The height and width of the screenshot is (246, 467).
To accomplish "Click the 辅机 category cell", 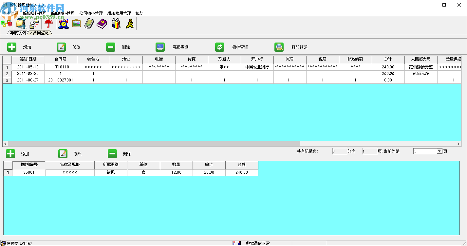I will tap(111, 172).
